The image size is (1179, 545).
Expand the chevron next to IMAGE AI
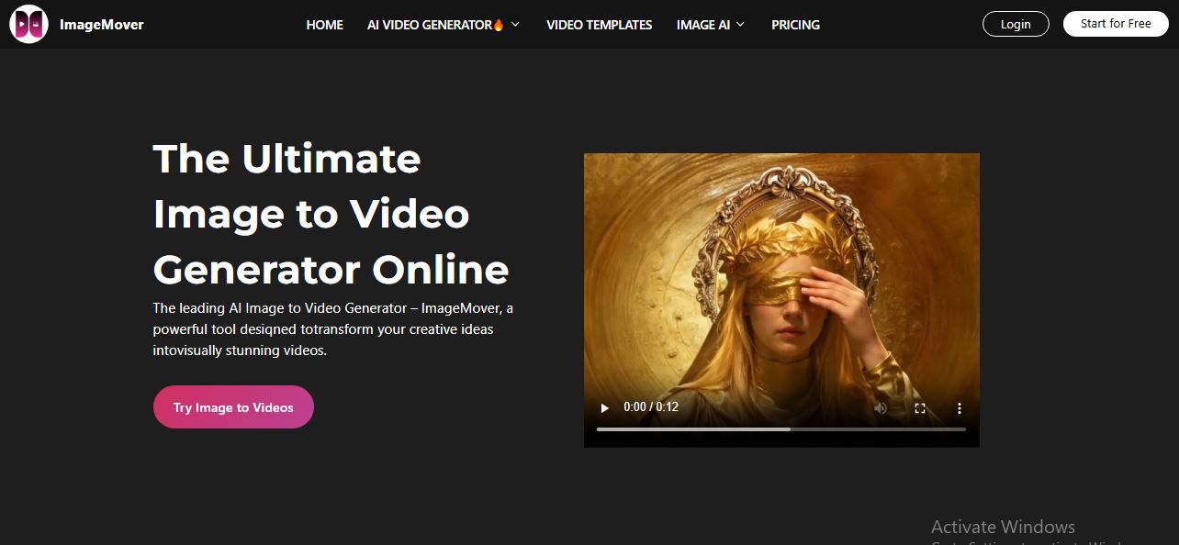[740, 25]
